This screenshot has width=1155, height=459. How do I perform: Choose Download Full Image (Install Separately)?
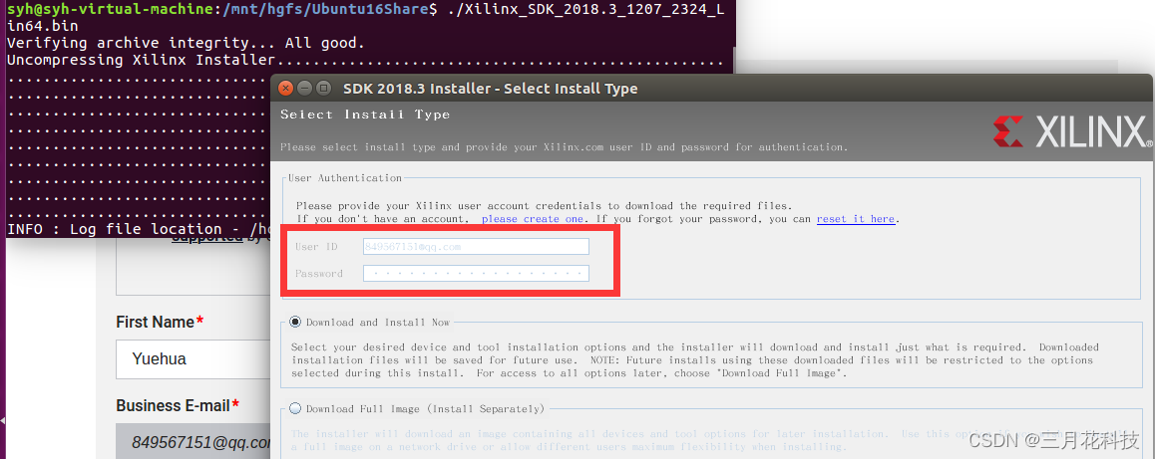tap(295, 407)
